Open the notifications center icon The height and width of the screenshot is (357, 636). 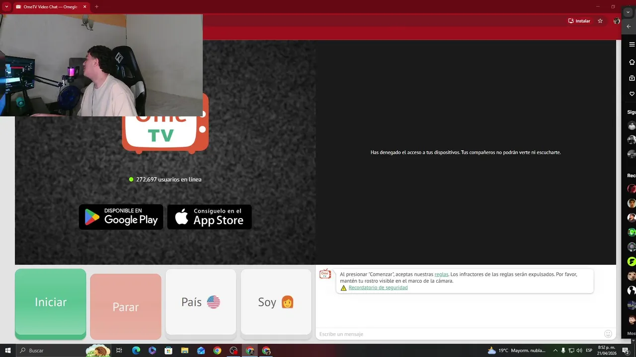click(x=626, y=351)
